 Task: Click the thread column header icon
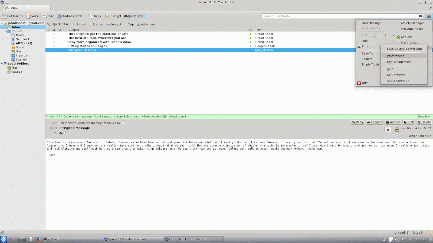(48, 30)
